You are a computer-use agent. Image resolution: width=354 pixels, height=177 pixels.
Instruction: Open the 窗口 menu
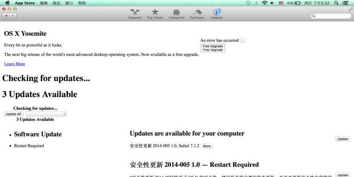69,3
